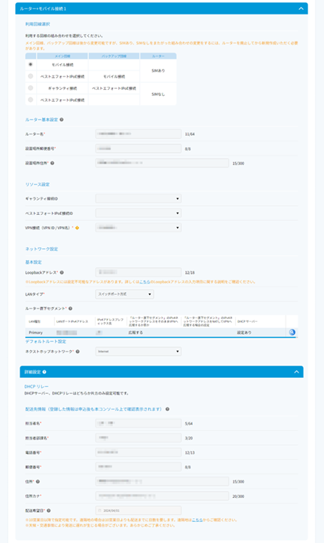Collapse ルーター+モバイル接続1 panel chevron
This screenshot has width=324, height=543.
(301, 8)
